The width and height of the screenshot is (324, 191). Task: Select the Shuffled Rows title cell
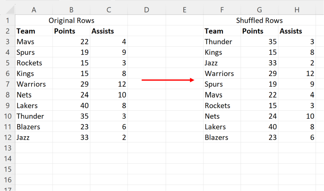click(x=259, y=20)
